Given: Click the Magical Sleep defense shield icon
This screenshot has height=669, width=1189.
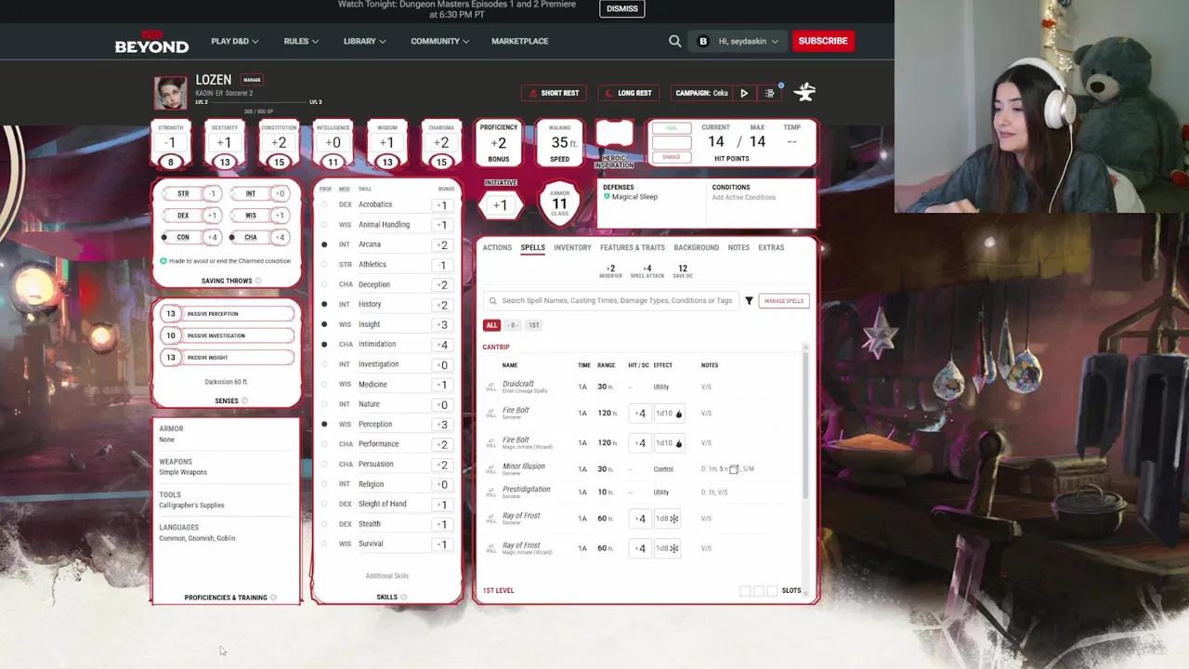Looking at the screenshot, I should [x=607, y=197].
